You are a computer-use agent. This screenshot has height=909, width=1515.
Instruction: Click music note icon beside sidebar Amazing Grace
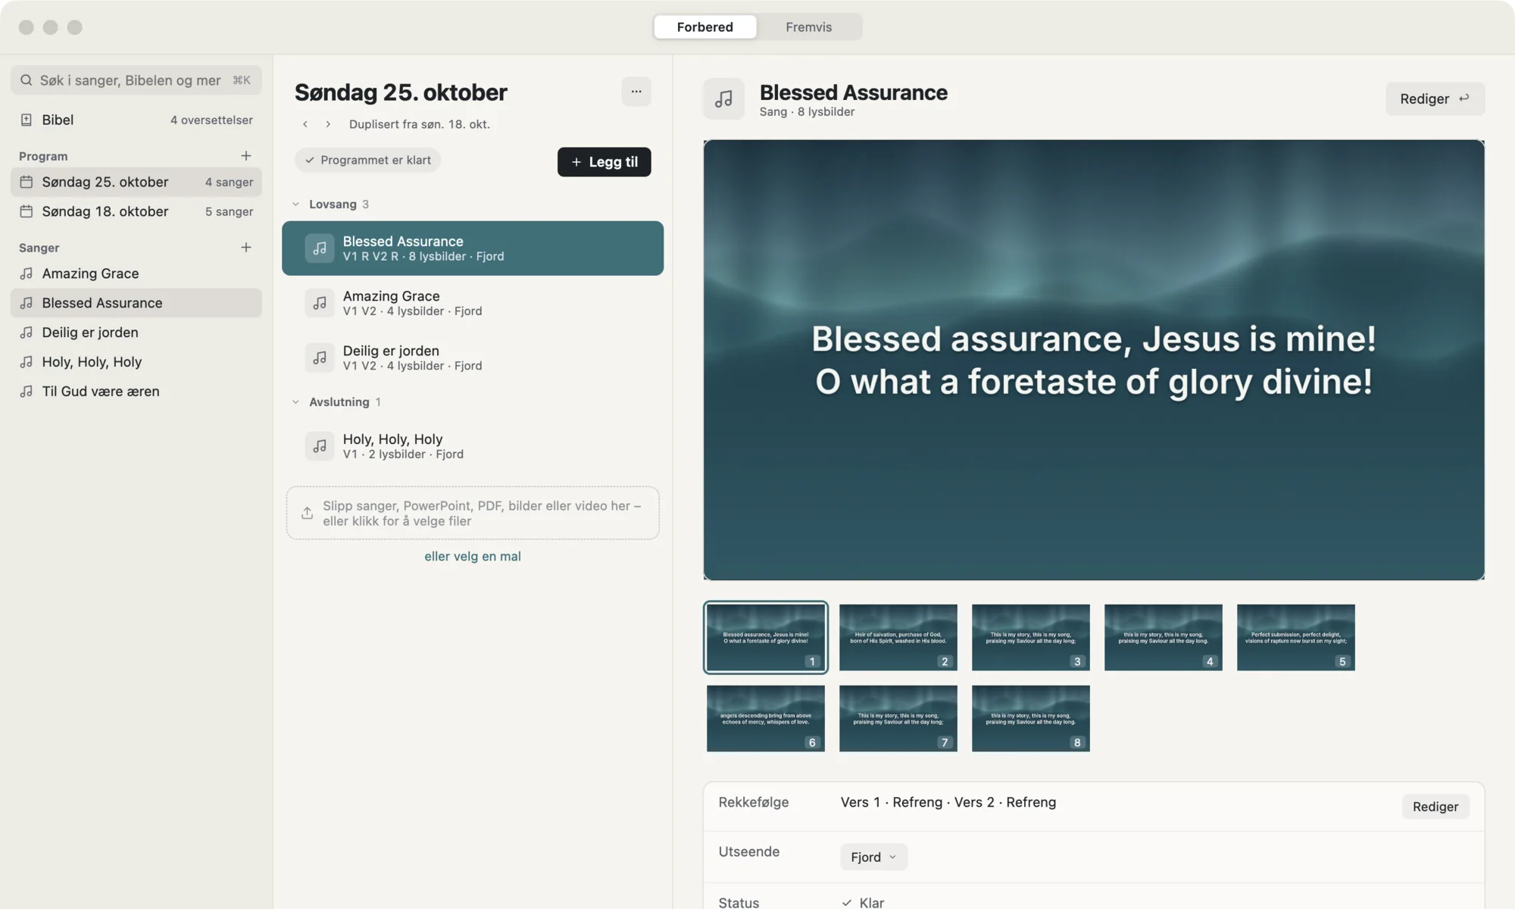pyautogui.click(x=27, y=273)
